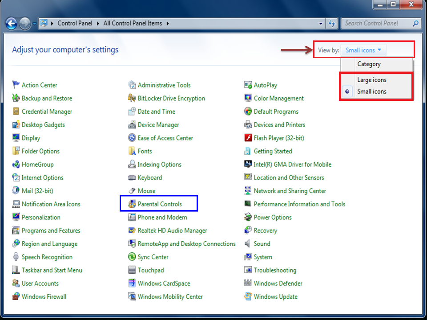Click the AutoPlay icon
427x320 pixels.
coord(248,84)
